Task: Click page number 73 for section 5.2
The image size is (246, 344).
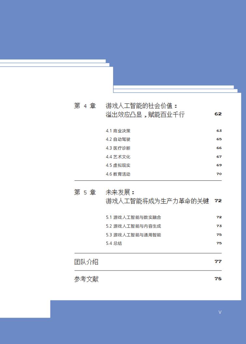Action: click(x=219, y=226)
